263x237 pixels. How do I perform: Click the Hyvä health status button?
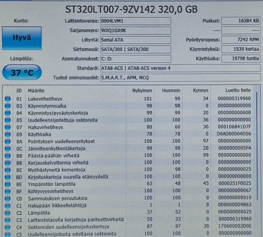tap(22, 38)
